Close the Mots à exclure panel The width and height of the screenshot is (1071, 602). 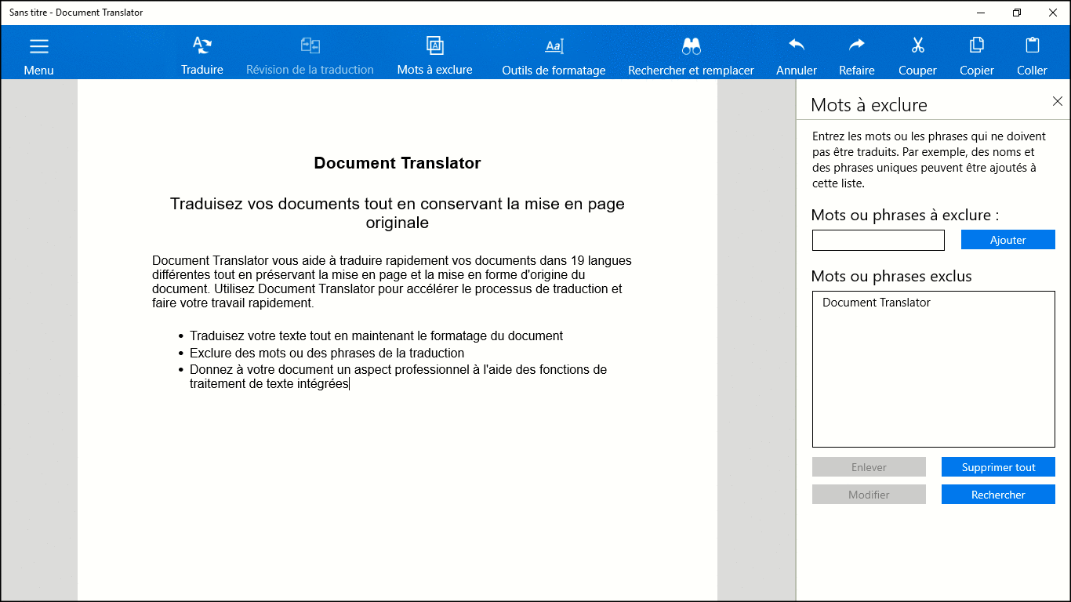pyautogui.click(x=1057, y=101)
